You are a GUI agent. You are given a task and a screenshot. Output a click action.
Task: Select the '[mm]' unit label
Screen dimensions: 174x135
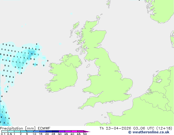(x=30, y=128)
